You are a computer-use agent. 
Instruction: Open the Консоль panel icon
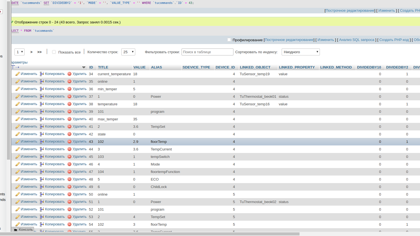tap(16, 230)
